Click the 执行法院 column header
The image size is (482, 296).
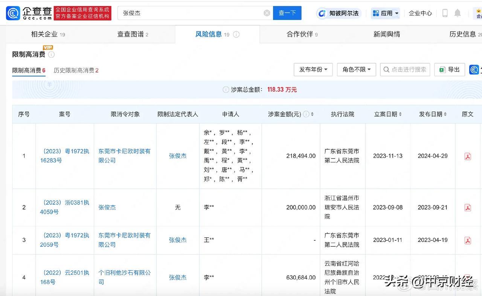click(x=343, y=114)
